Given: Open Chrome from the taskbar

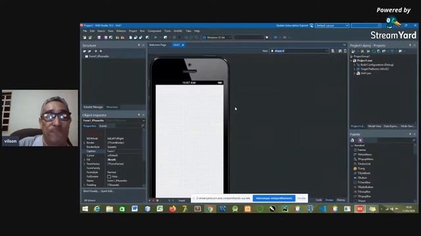Looking at the screenshot, I should [x=210, y=208].
